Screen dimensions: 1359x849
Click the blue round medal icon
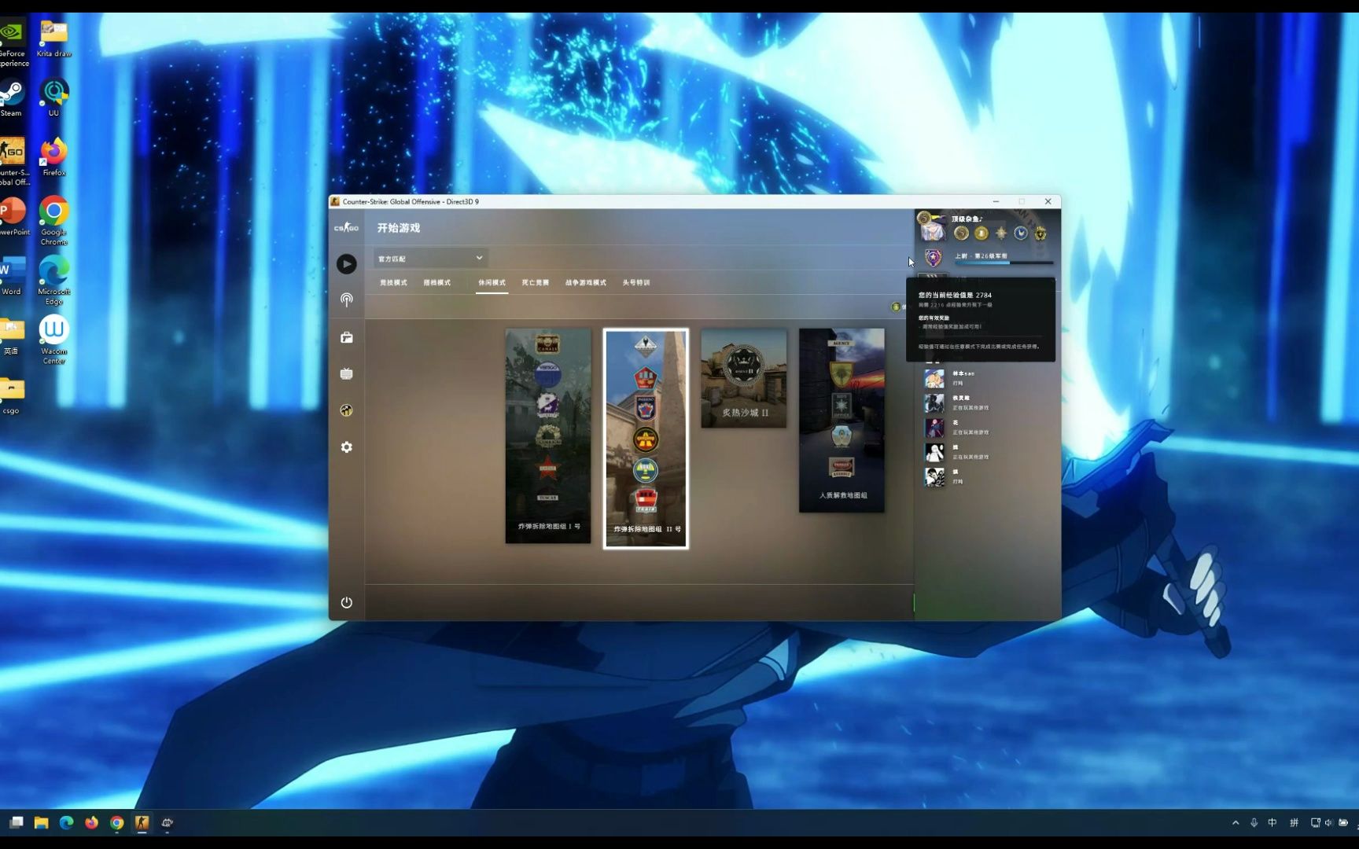click(1021, 233)
